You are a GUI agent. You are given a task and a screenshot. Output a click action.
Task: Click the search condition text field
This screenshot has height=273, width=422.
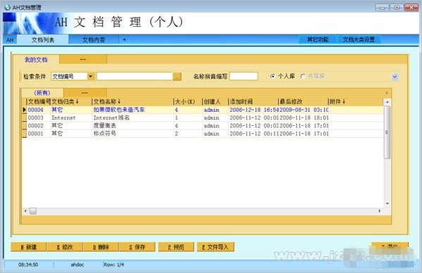coord(134,77)
